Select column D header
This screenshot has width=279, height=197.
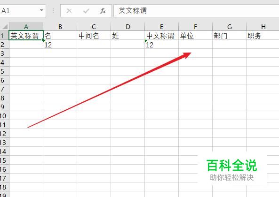[128, 27]
